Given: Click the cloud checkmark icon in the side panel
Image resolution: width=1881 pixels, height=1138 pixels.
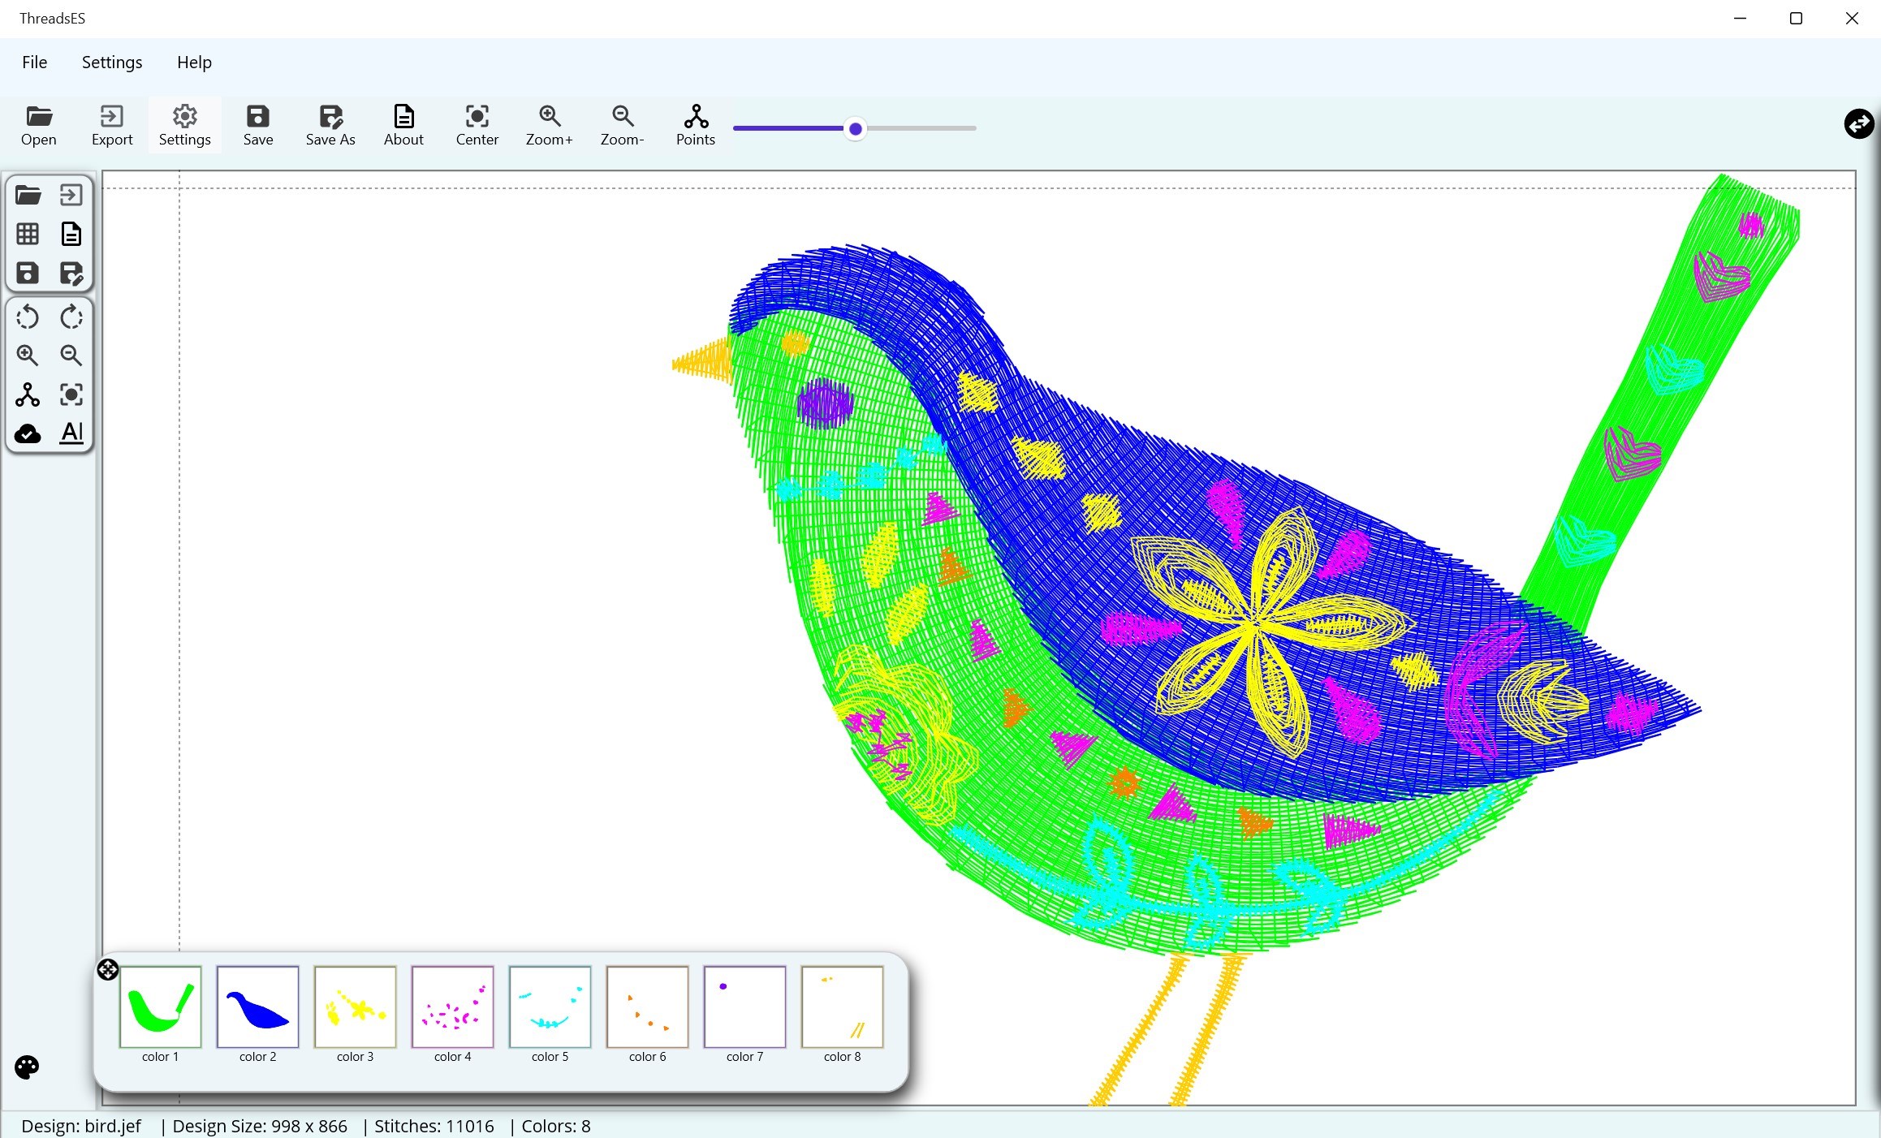Looking at the screenshot, I should 28,433.
